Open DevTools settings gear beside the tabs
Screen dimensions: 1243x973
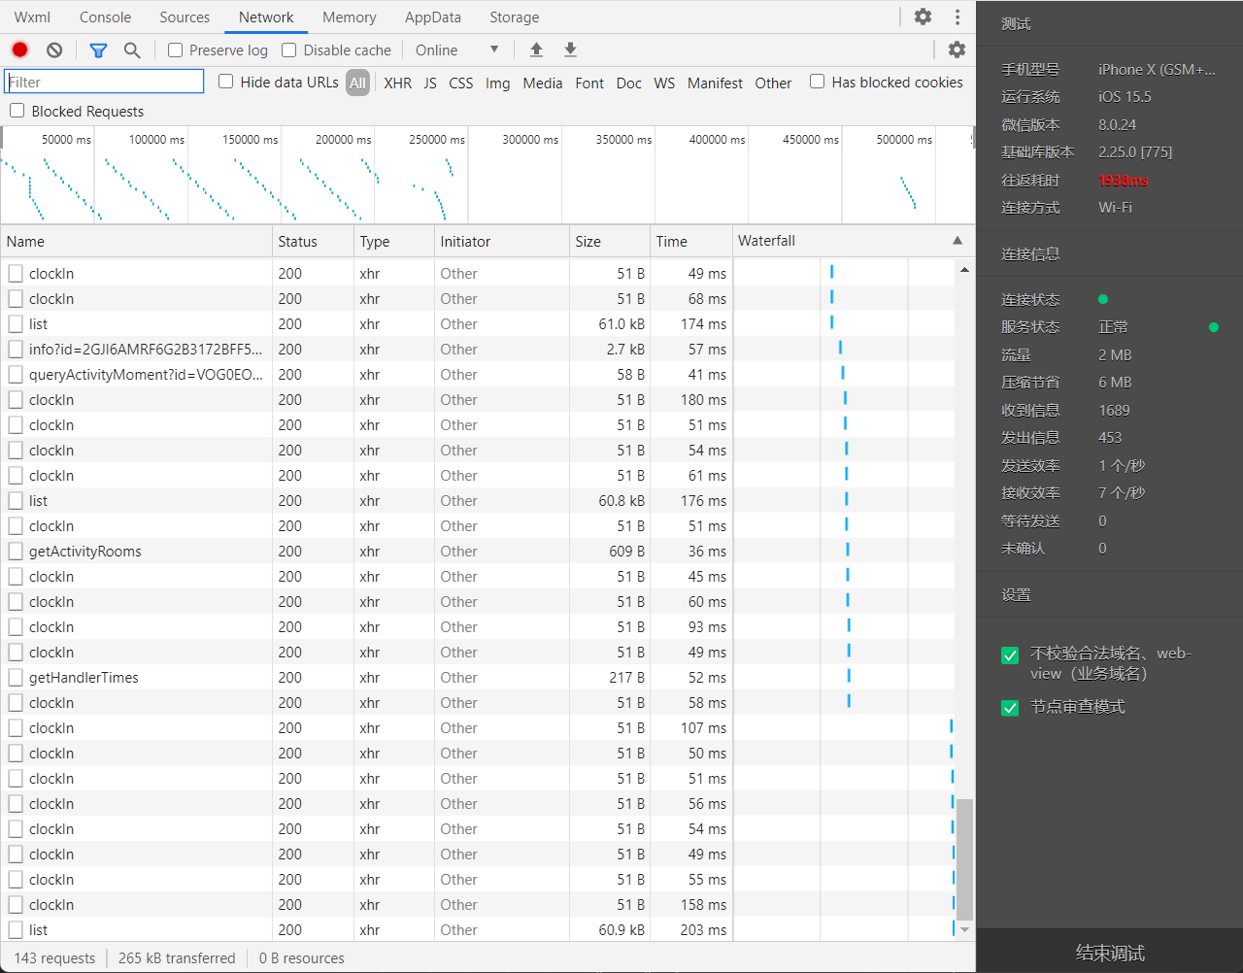click(x=923, y=17)
